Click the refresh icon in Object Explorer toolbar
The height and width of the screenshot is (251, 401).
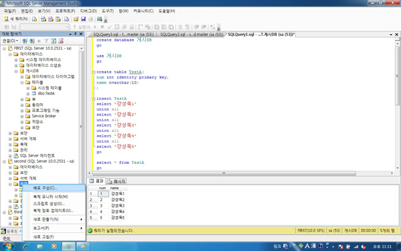click(x=53, y=41)
